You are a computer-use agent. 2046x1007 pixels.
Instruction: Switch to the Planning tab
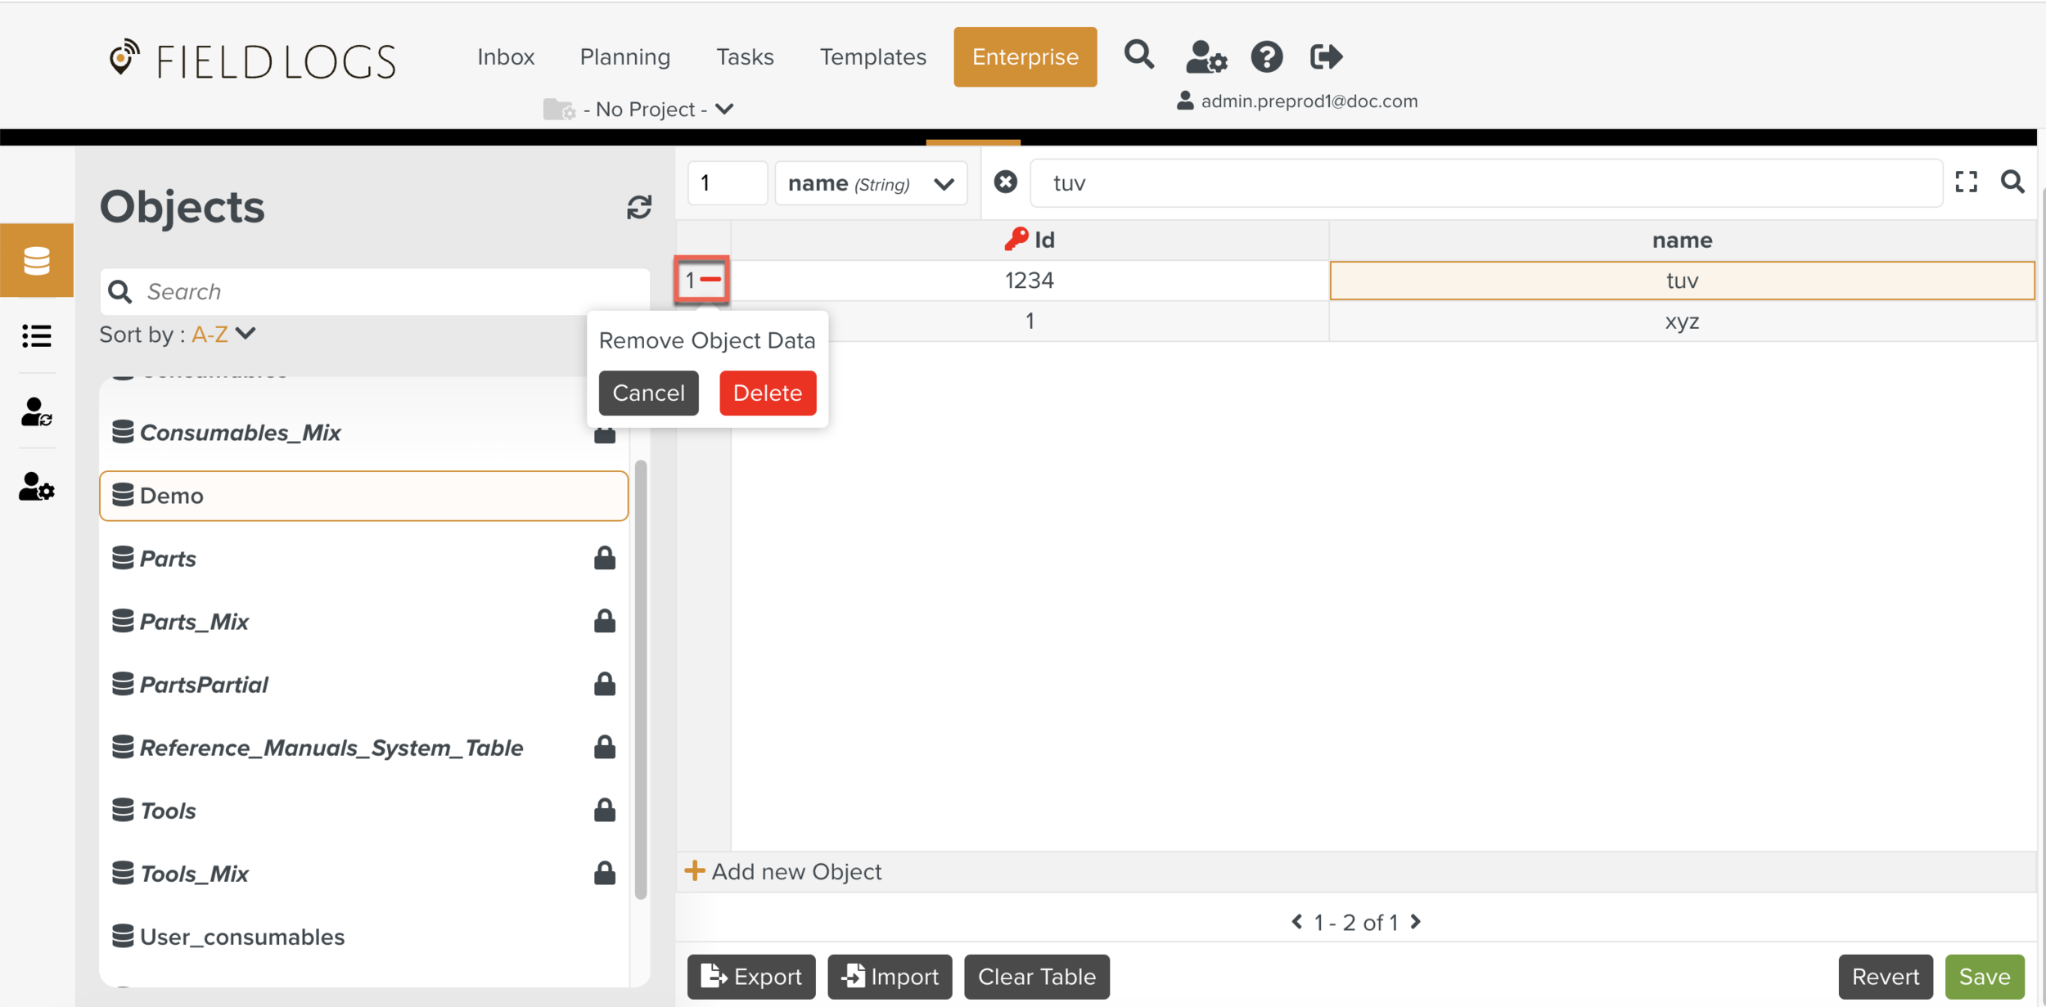pyautogui.click(x=624, y=57)
